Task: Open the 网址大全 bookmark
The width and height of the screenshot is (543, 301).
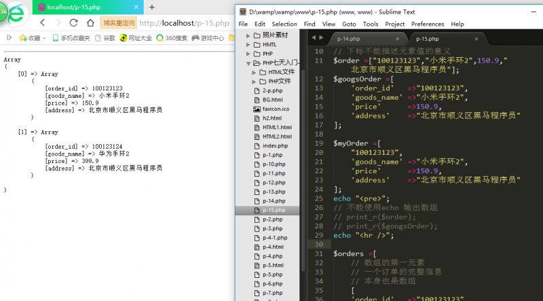Action: [x=135, y=38]
